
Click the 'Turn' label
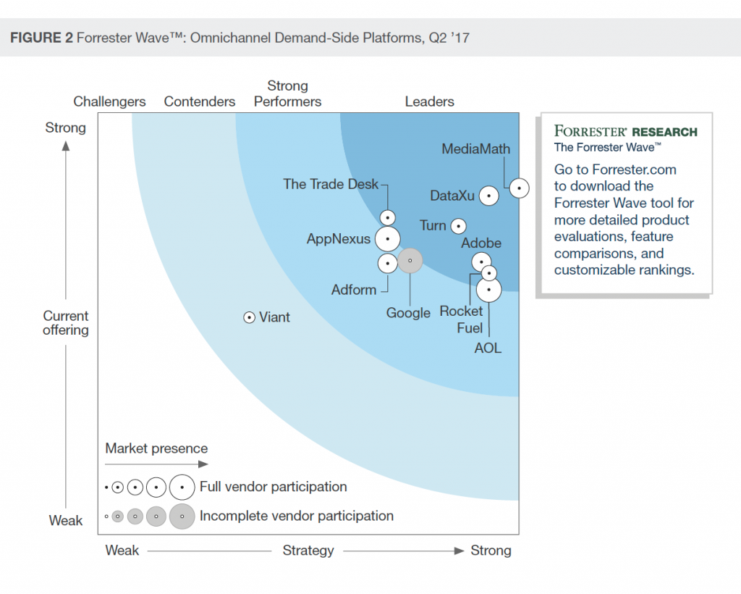[x=433, y=225]
